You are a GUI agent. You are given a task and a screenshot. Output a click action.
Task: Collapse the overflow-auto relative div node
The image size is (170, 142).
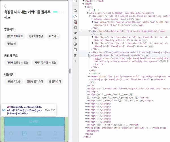coord(88,13)
